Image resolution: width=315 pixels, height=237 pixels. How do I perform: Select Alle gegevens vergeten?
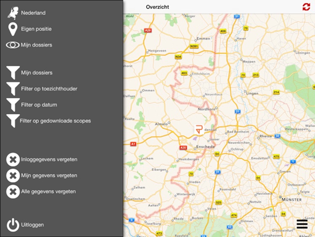pyautogui.click(x=48, y=192)
